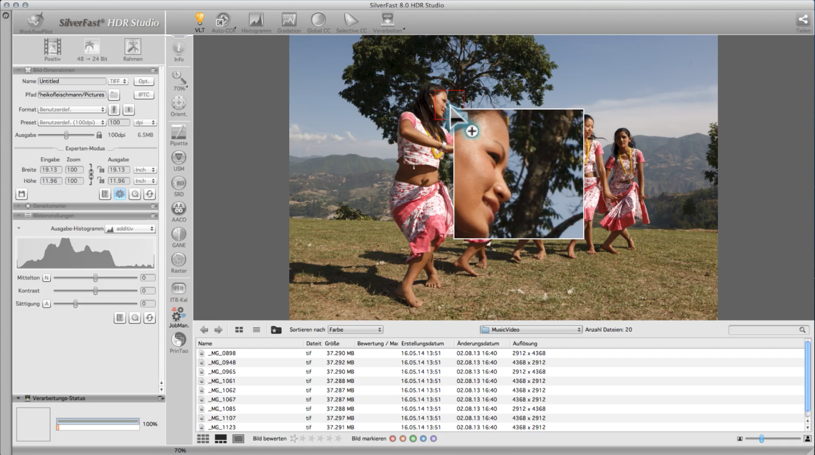Adjust the Kontrast slider
Image resolution: width=815 pixels, height=455 pixels.
point(95,291)
